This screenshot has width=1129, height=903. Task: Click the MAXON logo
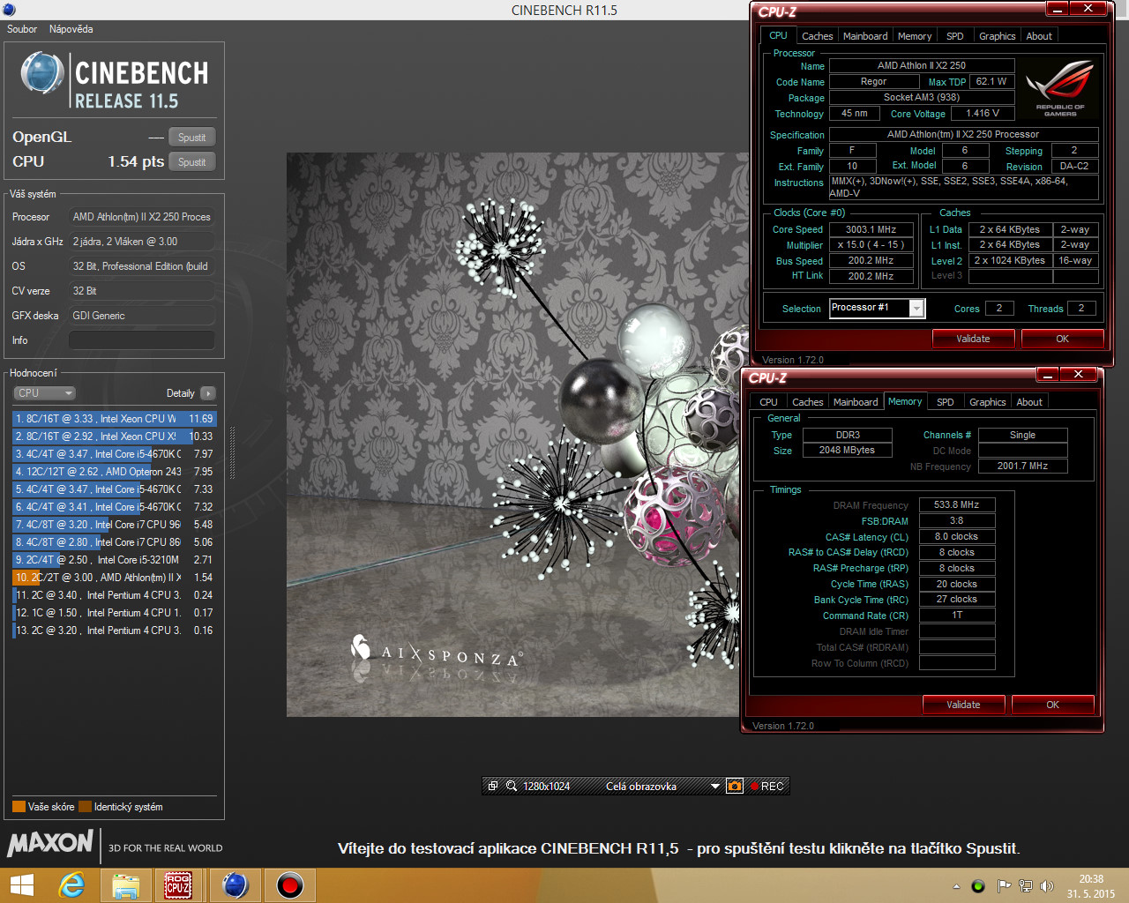(50, 843)
